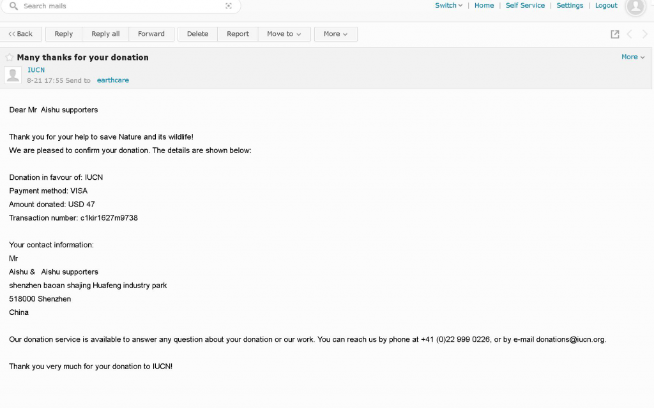Open the 'Move to' dropdown
The image size is (654, 408).
point(284,34)
